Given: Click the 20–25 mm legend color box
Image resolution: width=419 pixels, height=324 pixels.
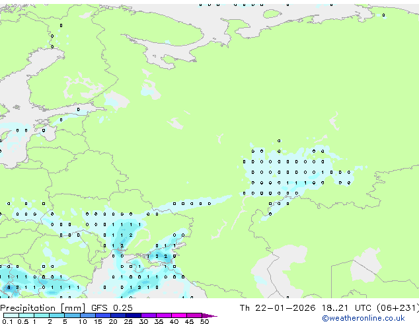Looking at the screenshot, I should click(118, 315).
